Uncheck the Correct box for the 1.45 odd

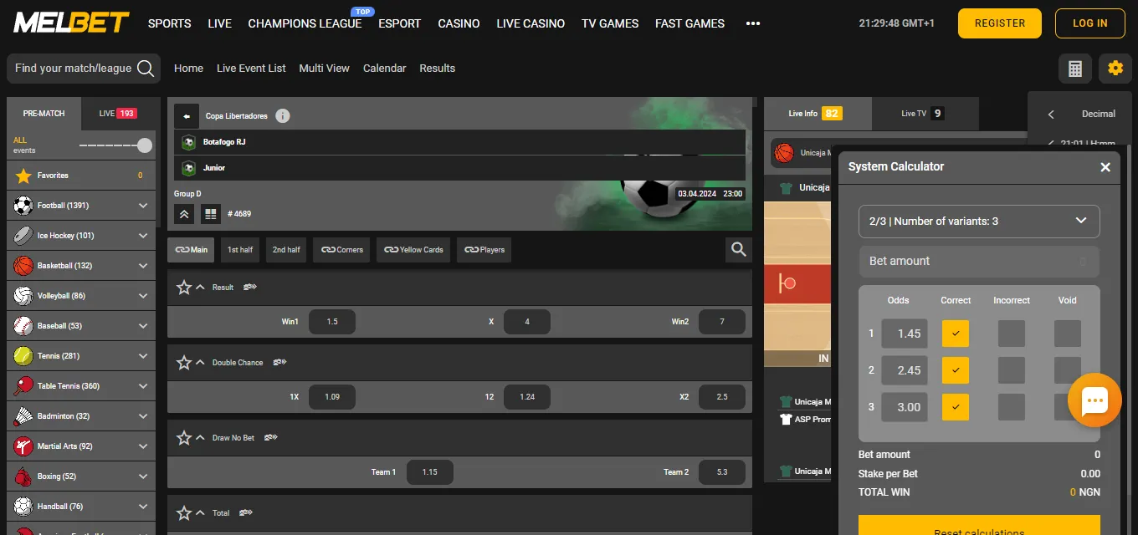tap(955, 333)
